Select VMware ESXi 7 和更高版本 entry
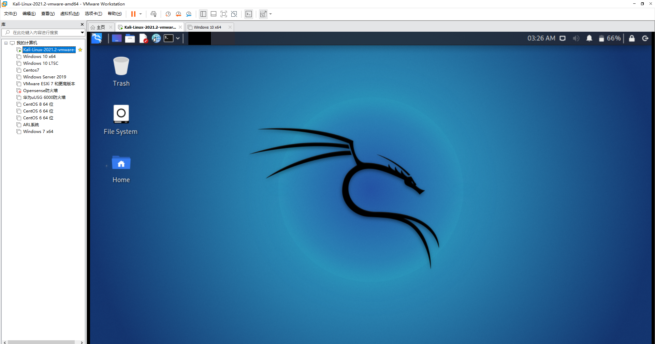 tap(49, 84)
